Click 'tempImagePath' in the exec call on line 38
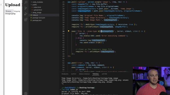Screen dimensions: 170x95 pyautogui.click(x=106, y=31)
